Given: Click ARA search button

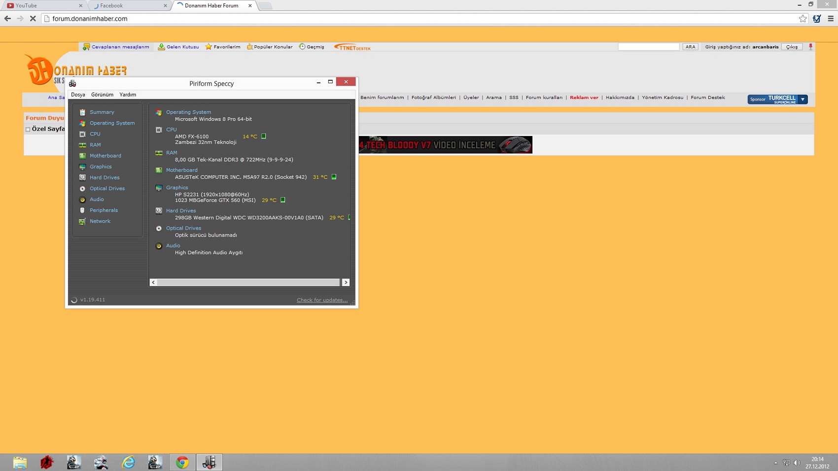Looking at the screenshot, I should 691,47.
